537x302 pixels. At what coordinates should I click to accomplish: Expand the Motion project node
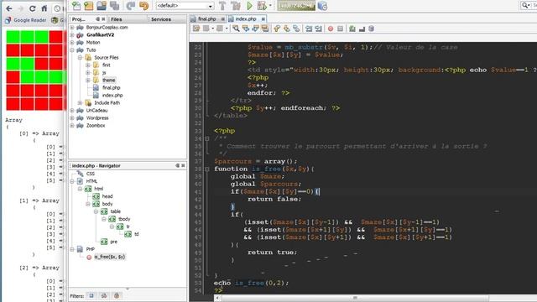(x=72, y=43)
